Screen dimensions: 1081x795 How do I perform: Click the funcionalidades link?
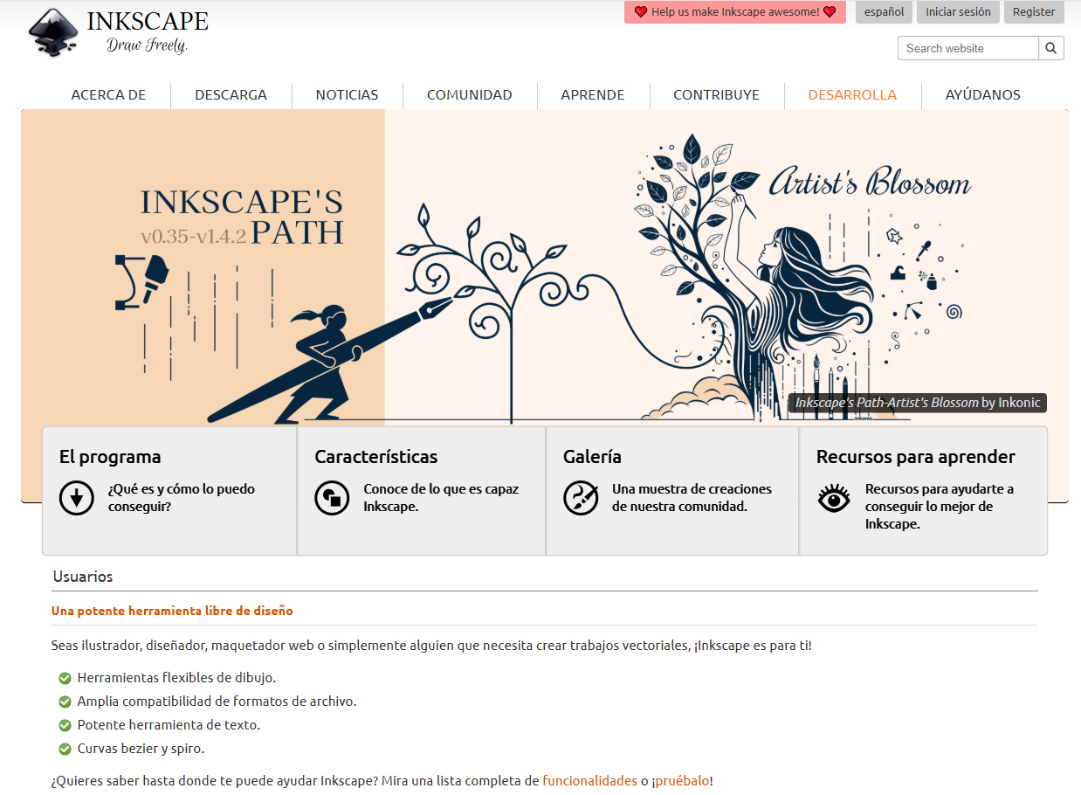pos(589,781)
